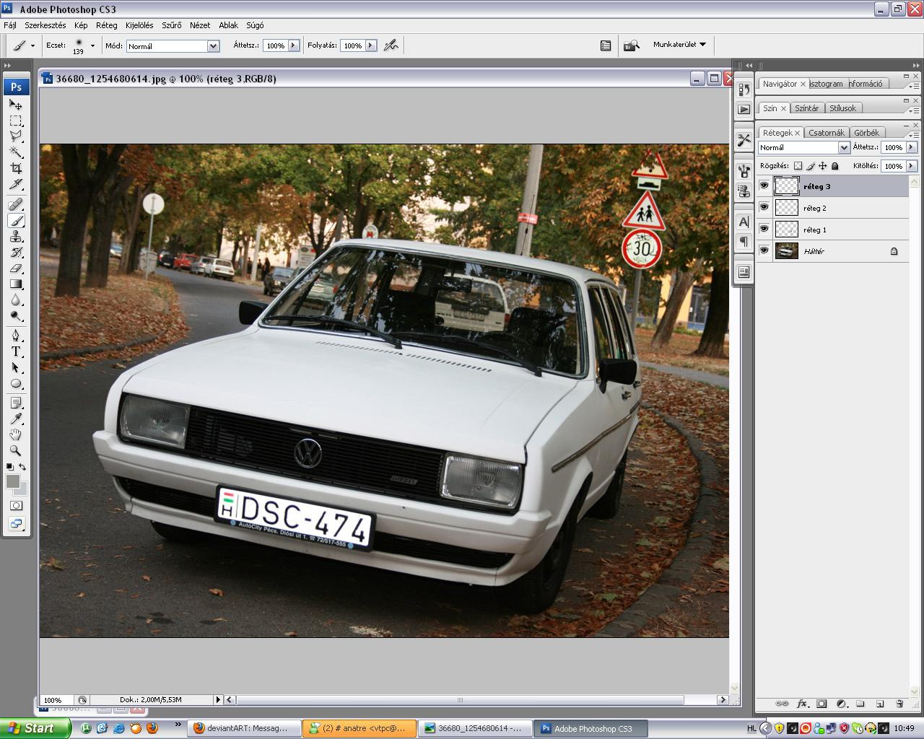Open the Paragraph panel icon

744,241
